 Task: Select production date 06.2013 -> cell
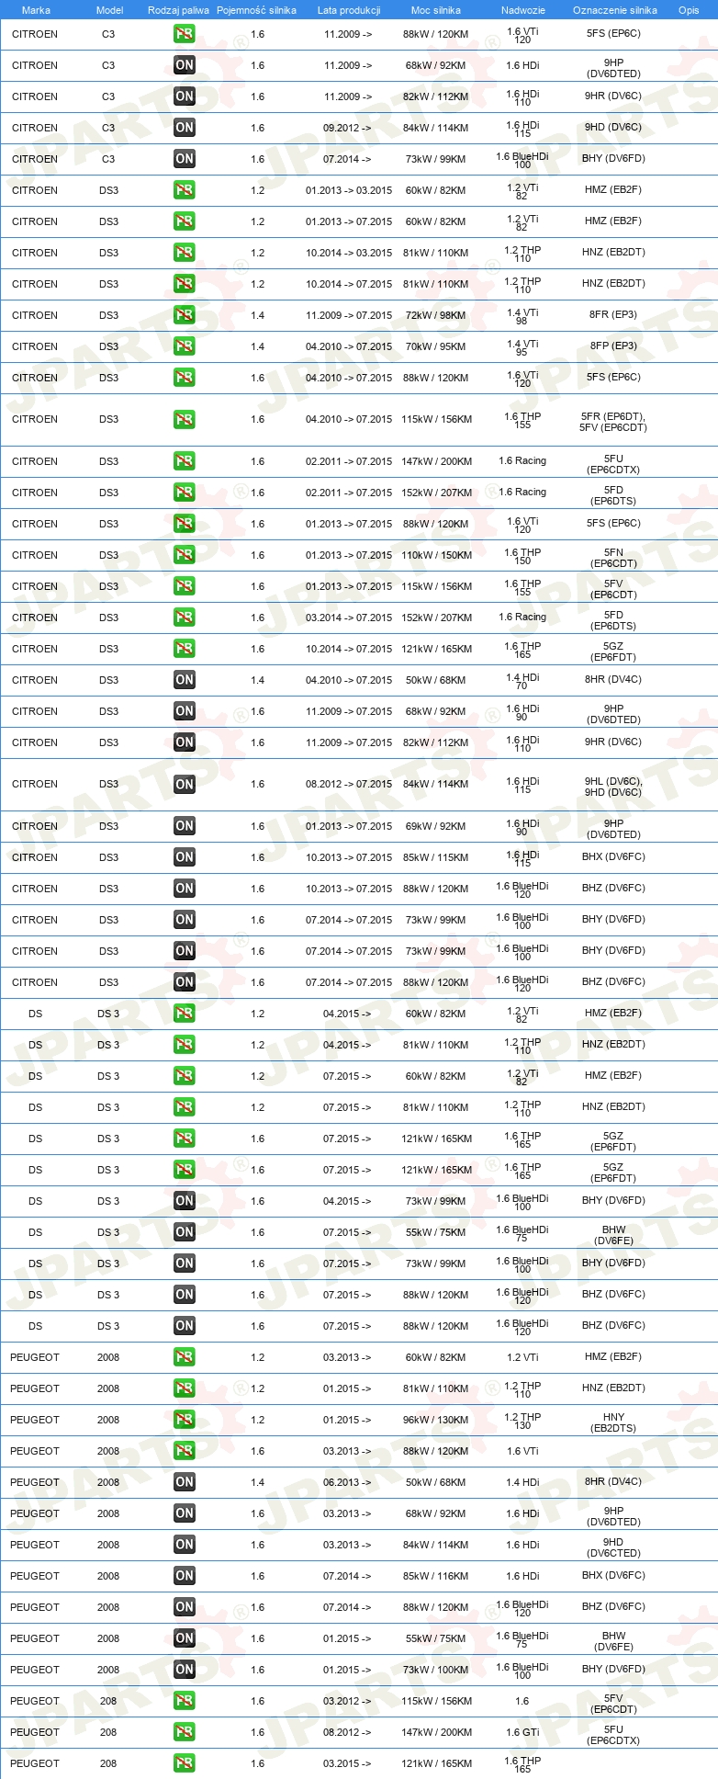347,1482
